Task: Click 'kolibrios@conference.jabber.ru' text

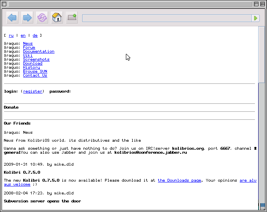Action: click(150, 152)
